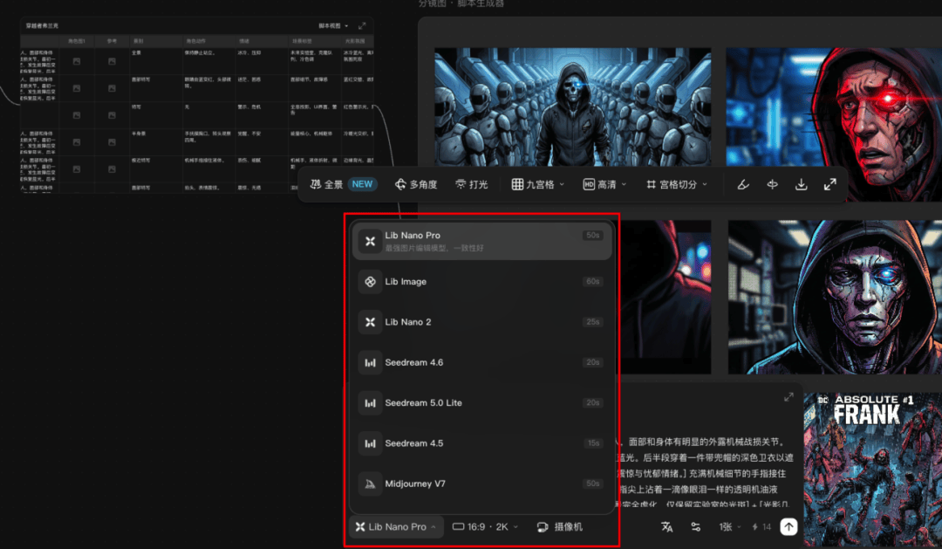The image size is (942, 549).
Task: Select Seedream 4.5 model
Action: [x=481, y=443]
